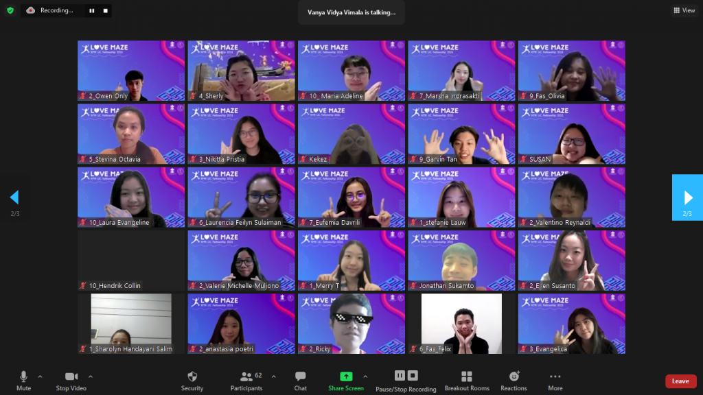Open the More options ellipsis
The width and height of the screenshot is (703, 395).
pos(555,381)
